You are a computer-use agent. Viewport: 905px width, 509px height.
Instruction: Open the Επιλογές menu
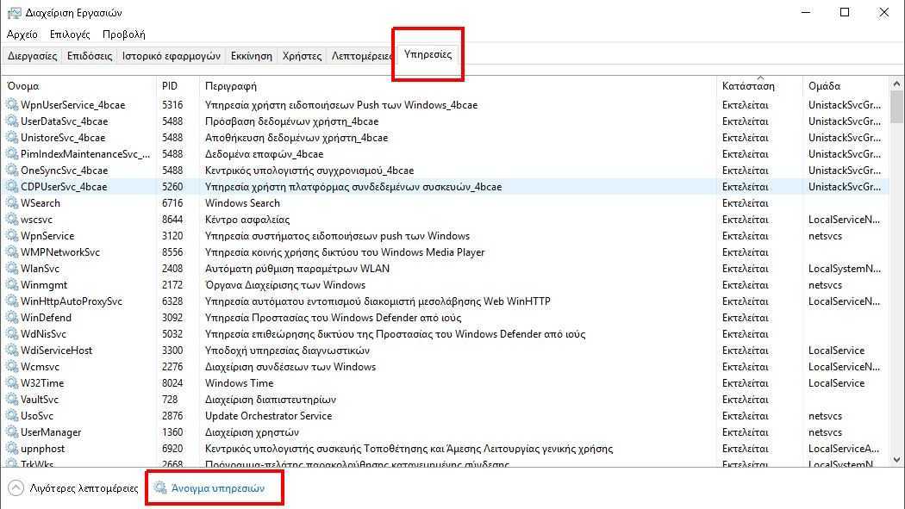pos(70,34)
